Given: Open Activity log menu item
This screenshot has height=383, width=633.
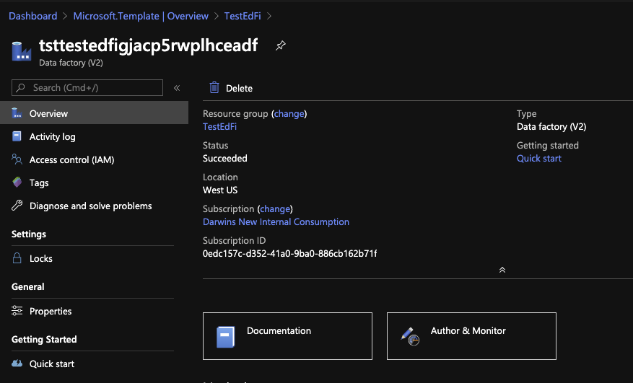Looking at the screenshot, I should click(x=94, y=136).
